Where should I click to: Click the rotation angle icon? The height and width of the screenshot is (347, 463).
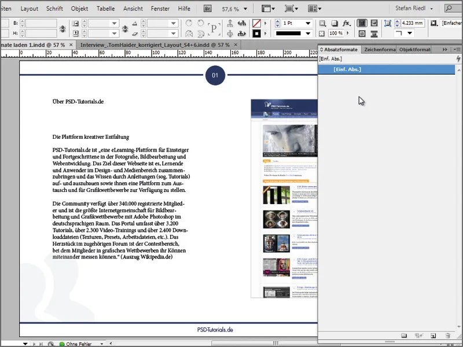pos(135,23)
